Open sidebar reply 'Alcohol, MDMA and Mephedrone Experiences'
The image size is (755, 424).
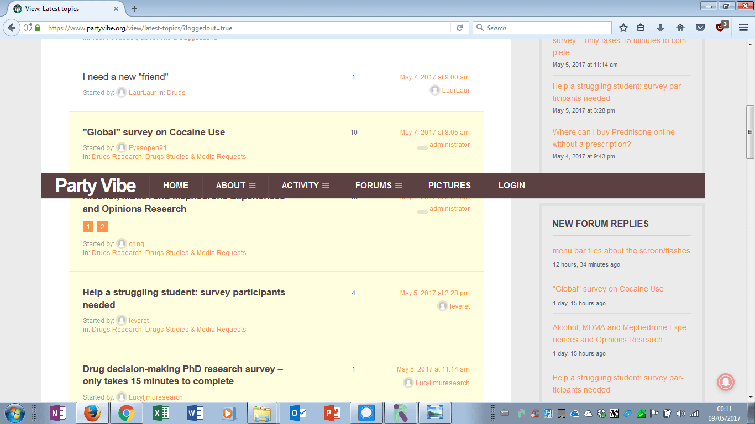pyautogui.click(x=621, y=333)
